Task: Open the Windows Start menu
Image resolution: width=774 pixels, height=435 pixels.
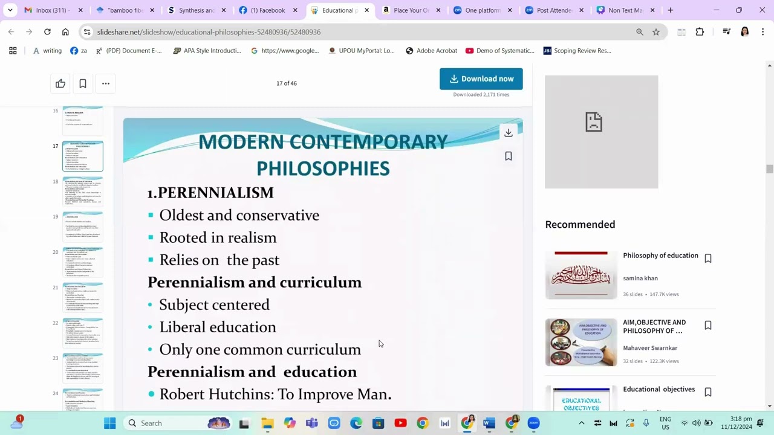Action: [109, 423]
